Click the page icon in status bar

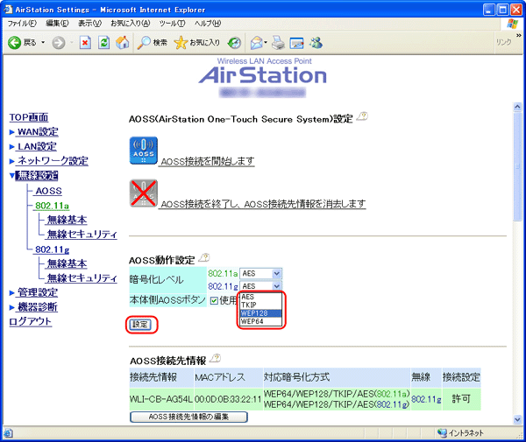tap(9, 433)
